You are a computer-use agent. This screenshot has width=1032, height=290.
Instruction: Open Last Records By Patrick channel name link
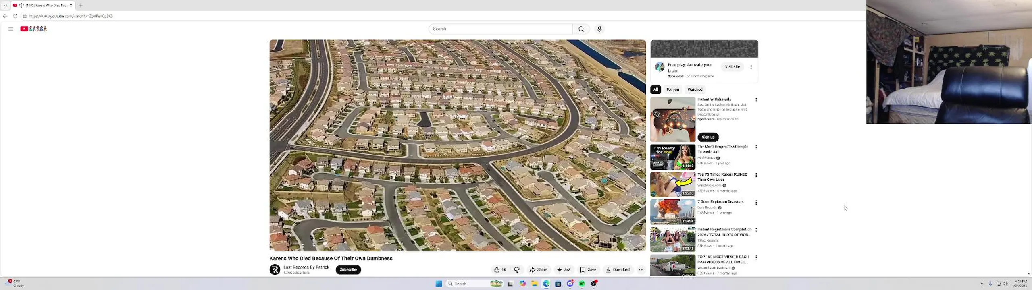pyautogui.click(x=306, y=267)
